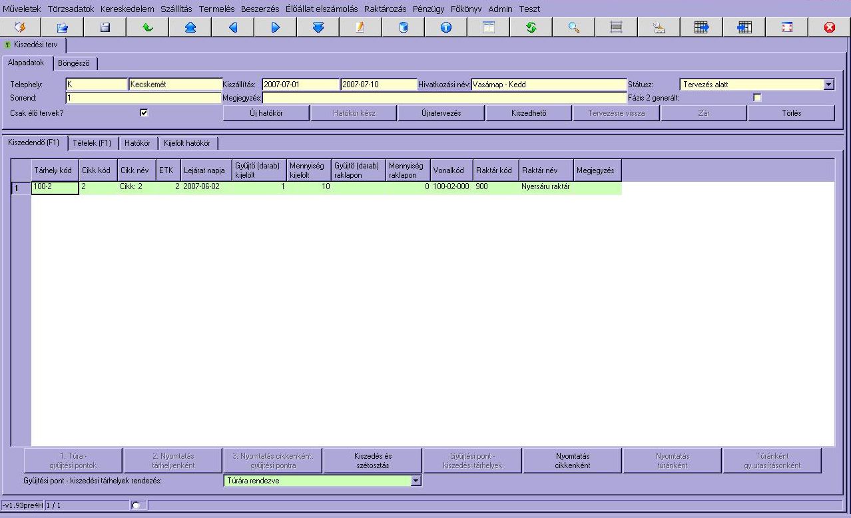Click the Vonalkód cell '100-02-000'
The width and height of the screenshot is (851, 518).
pos(451,187)
